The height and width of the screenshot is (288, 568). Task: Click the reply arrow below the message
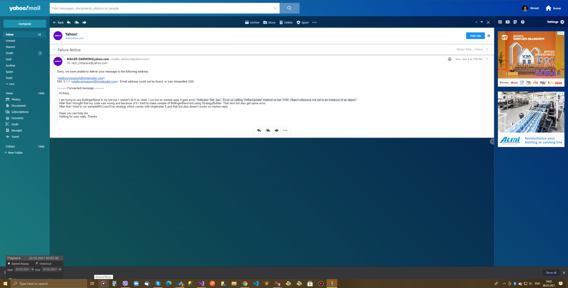(x=259, y=130)
